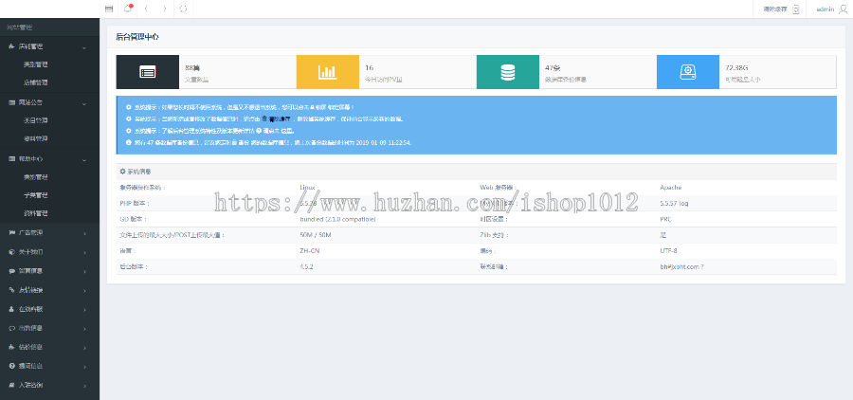Click the chain link icon next to 友情链接
853x400 pixels.
[x=12, y=290]
